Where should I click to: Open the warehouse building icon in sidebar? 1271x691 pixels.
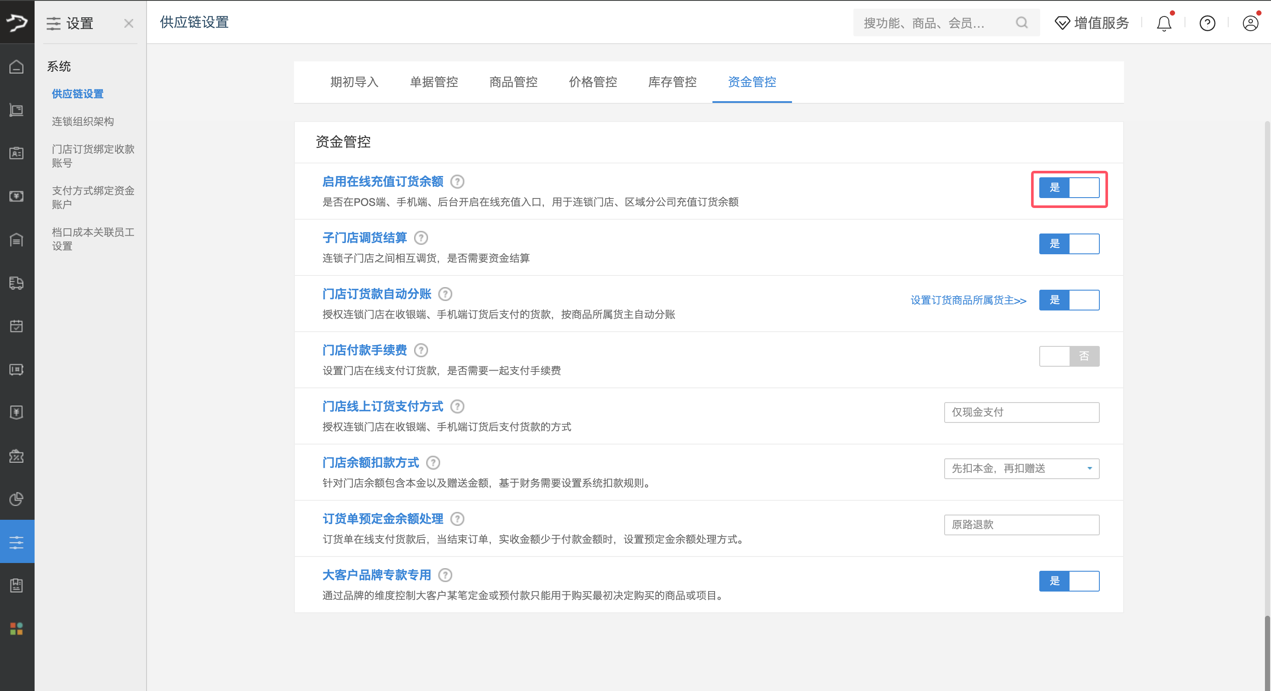[x=17, y=240]
